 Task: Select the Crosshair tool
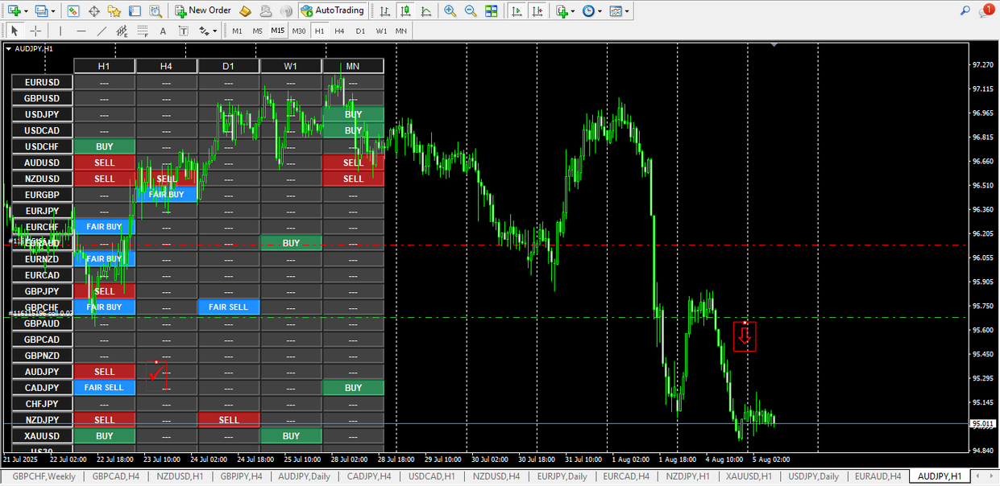coord(35,31)
